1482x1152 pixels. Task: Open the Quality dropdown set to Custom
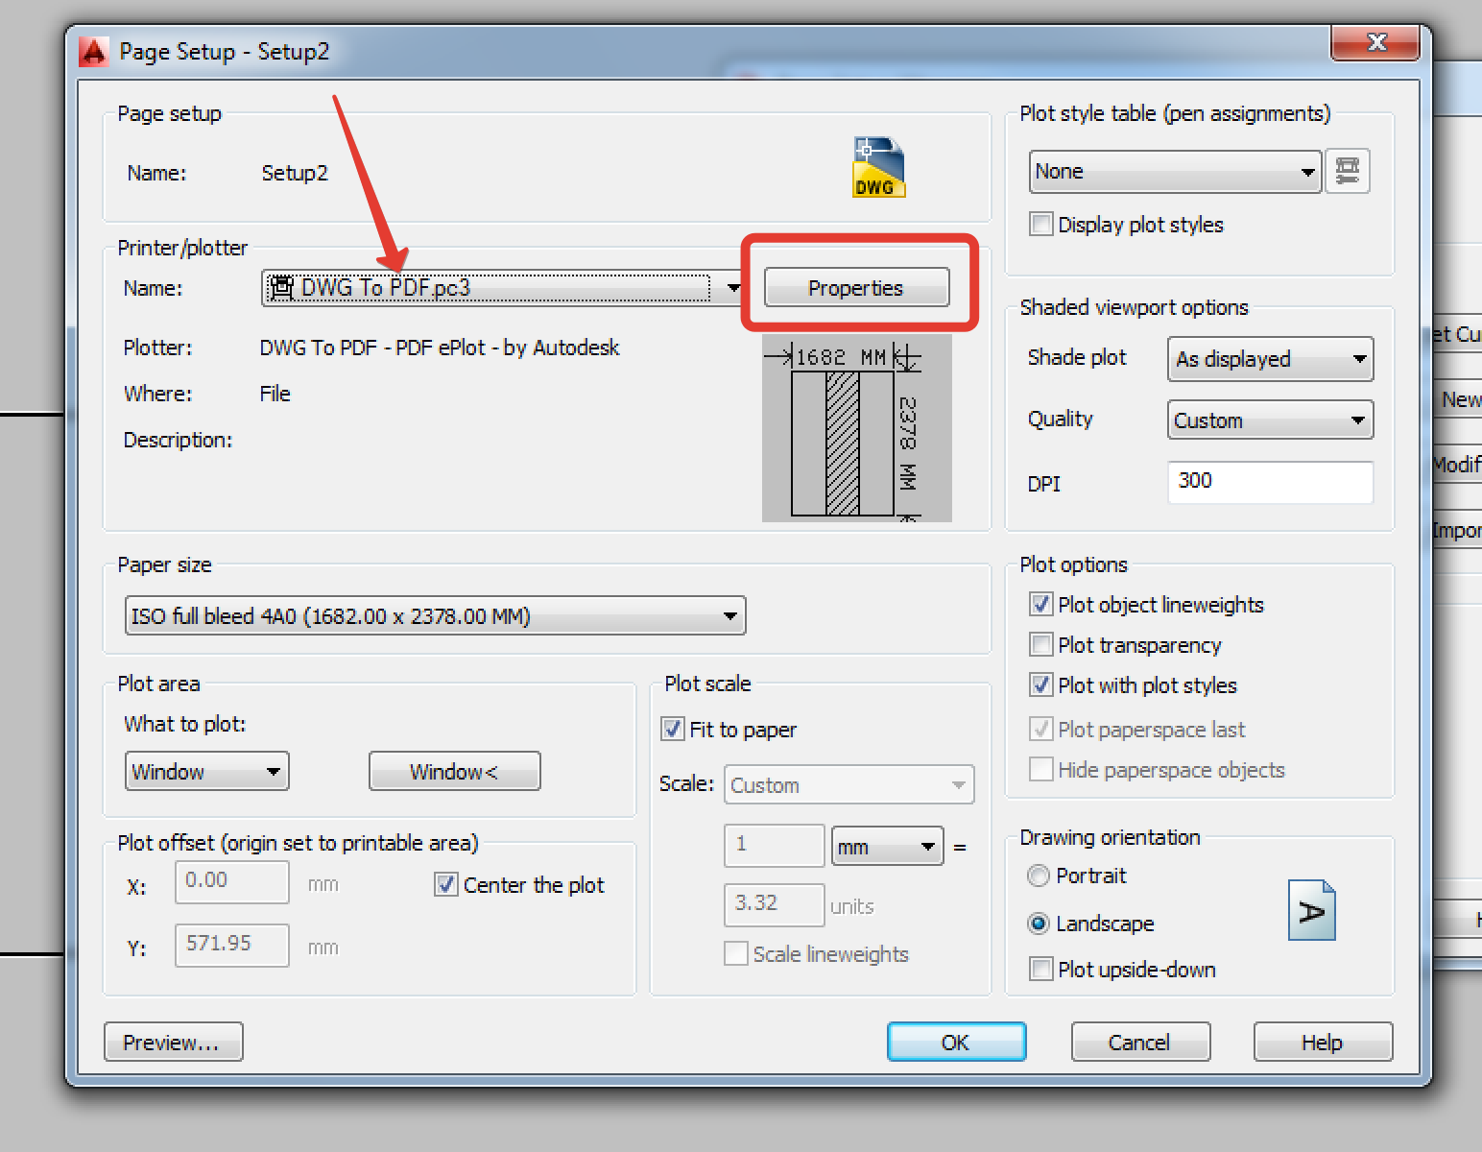(x=1270, y=420)
